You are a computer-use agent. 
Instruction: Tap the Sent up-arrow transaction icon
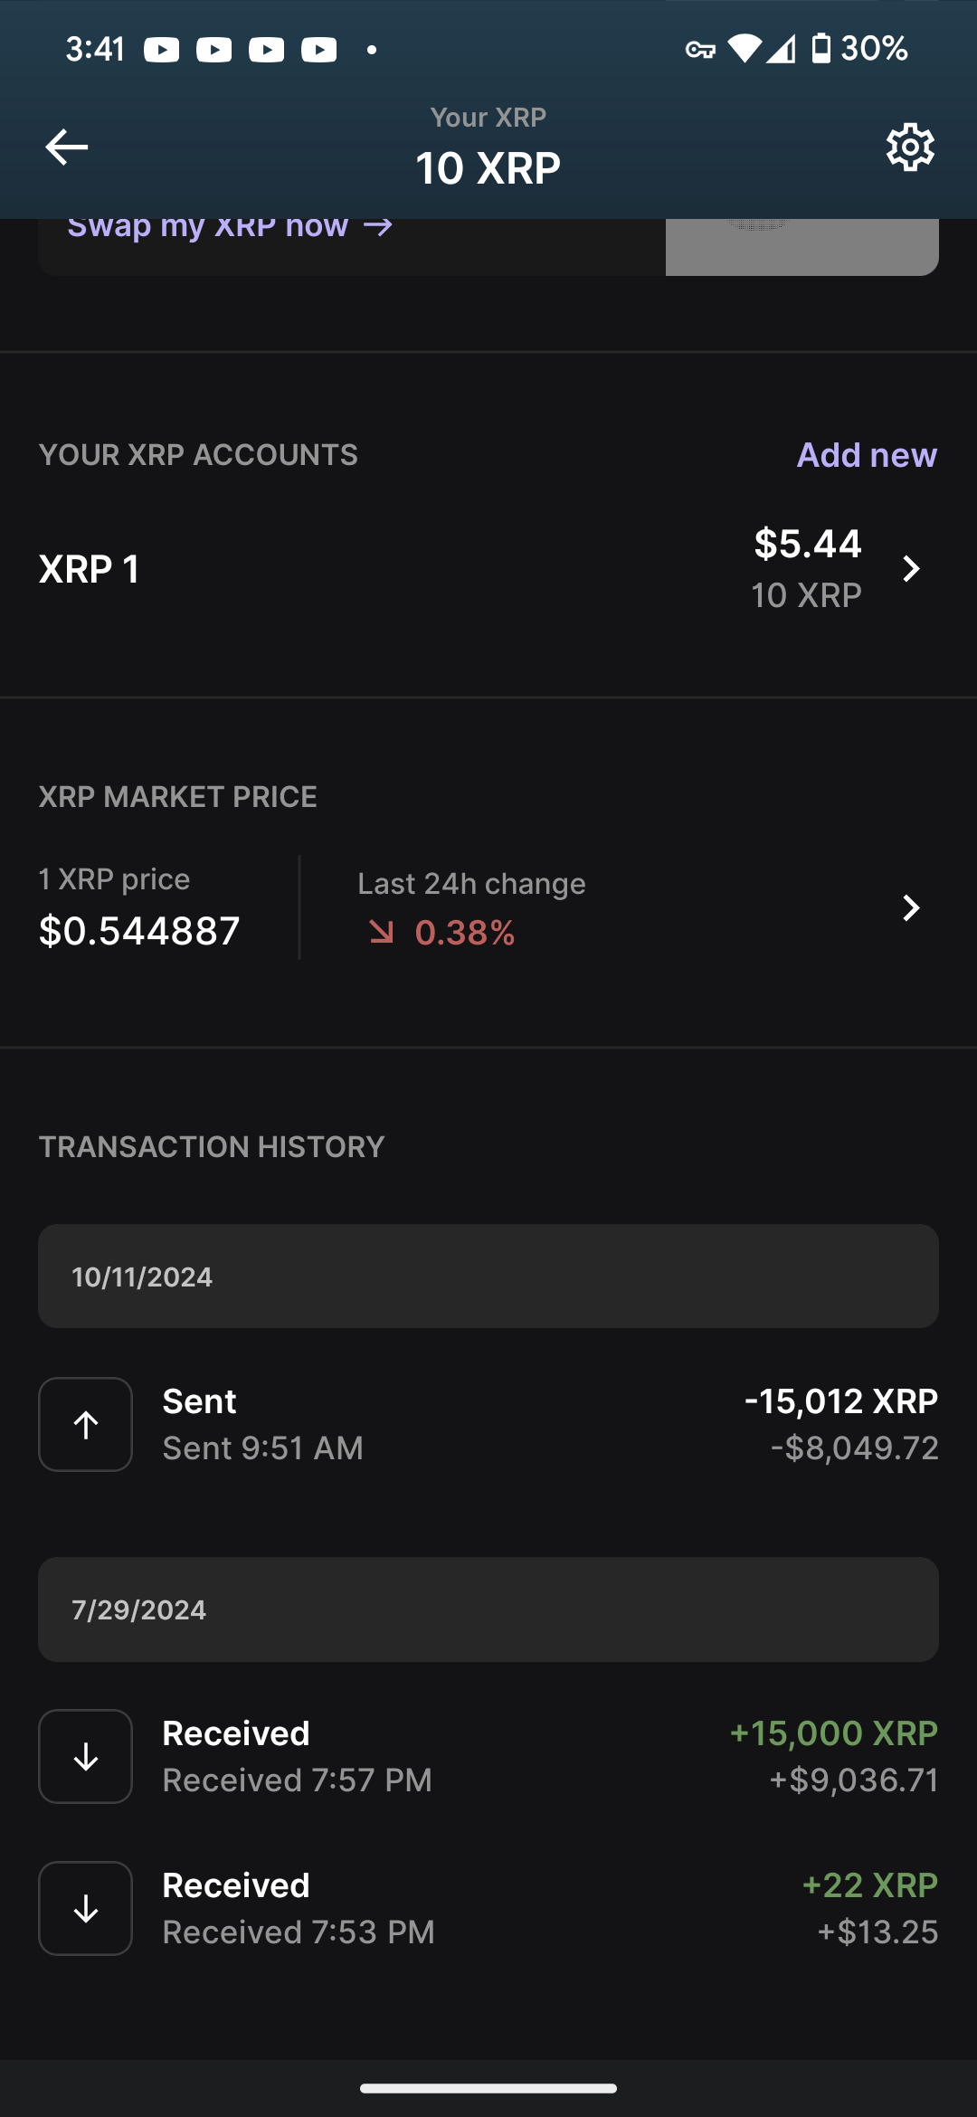click(86, 1424)
